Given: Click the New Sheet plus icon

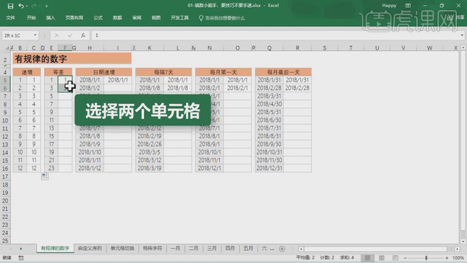Looking at the screenshot, I should point(282,249).
